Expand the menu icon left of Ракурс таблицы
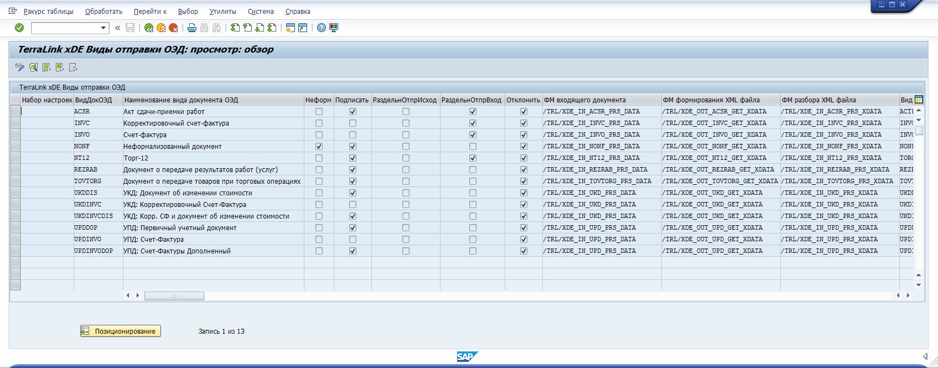The height and width of the screenshot is (368, 938). tap(13, 11)
